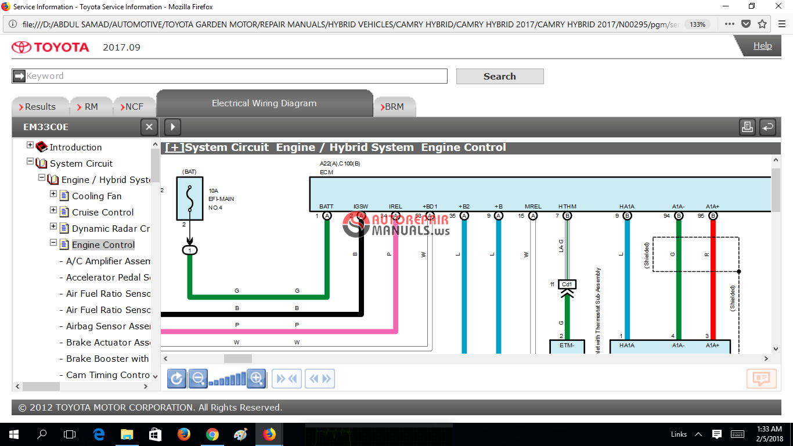Click the return arrow icon beside print

[768, 127]
